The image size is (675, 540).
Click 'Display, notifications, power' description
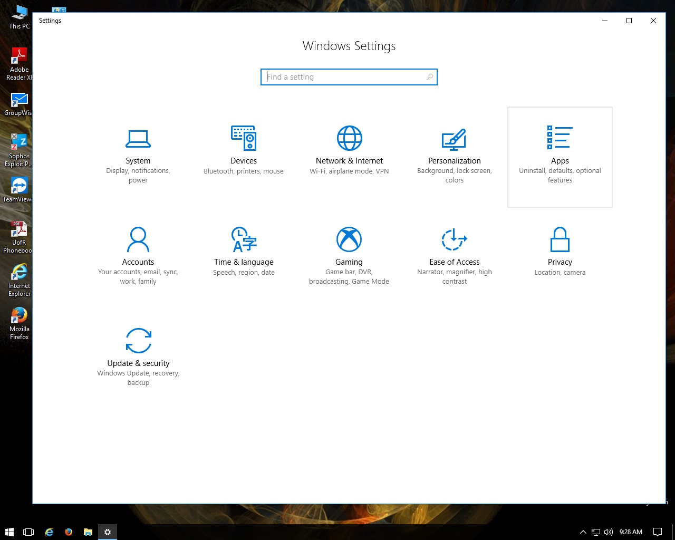[x=138, y=176]
